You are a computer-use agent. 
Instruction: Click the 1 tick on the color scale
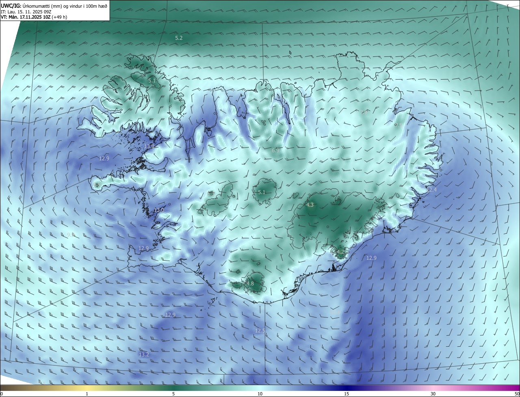click(x=87, y=394)
